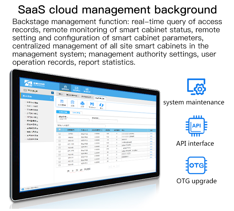
Task: Close the last open page tab
Action: [x=105, y=99]
